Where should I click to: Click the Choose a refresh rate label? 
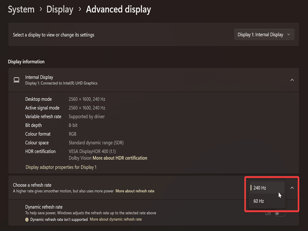click(32, 185)
